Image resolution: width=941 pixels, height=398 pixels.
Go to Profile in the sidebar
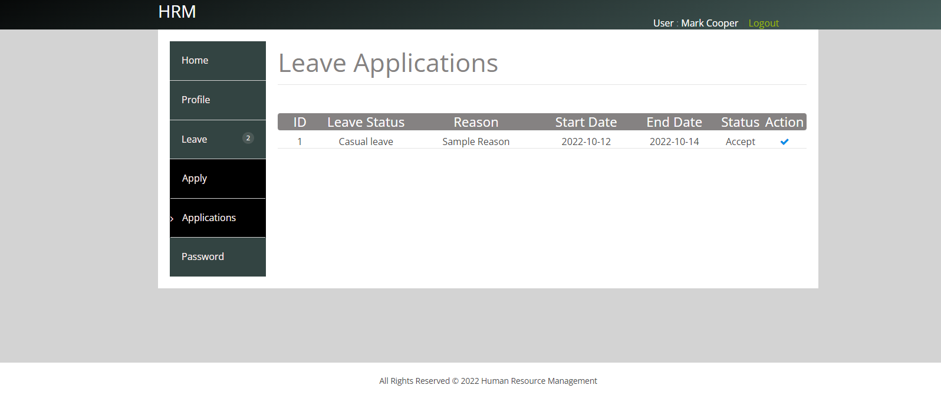point(196,100)
